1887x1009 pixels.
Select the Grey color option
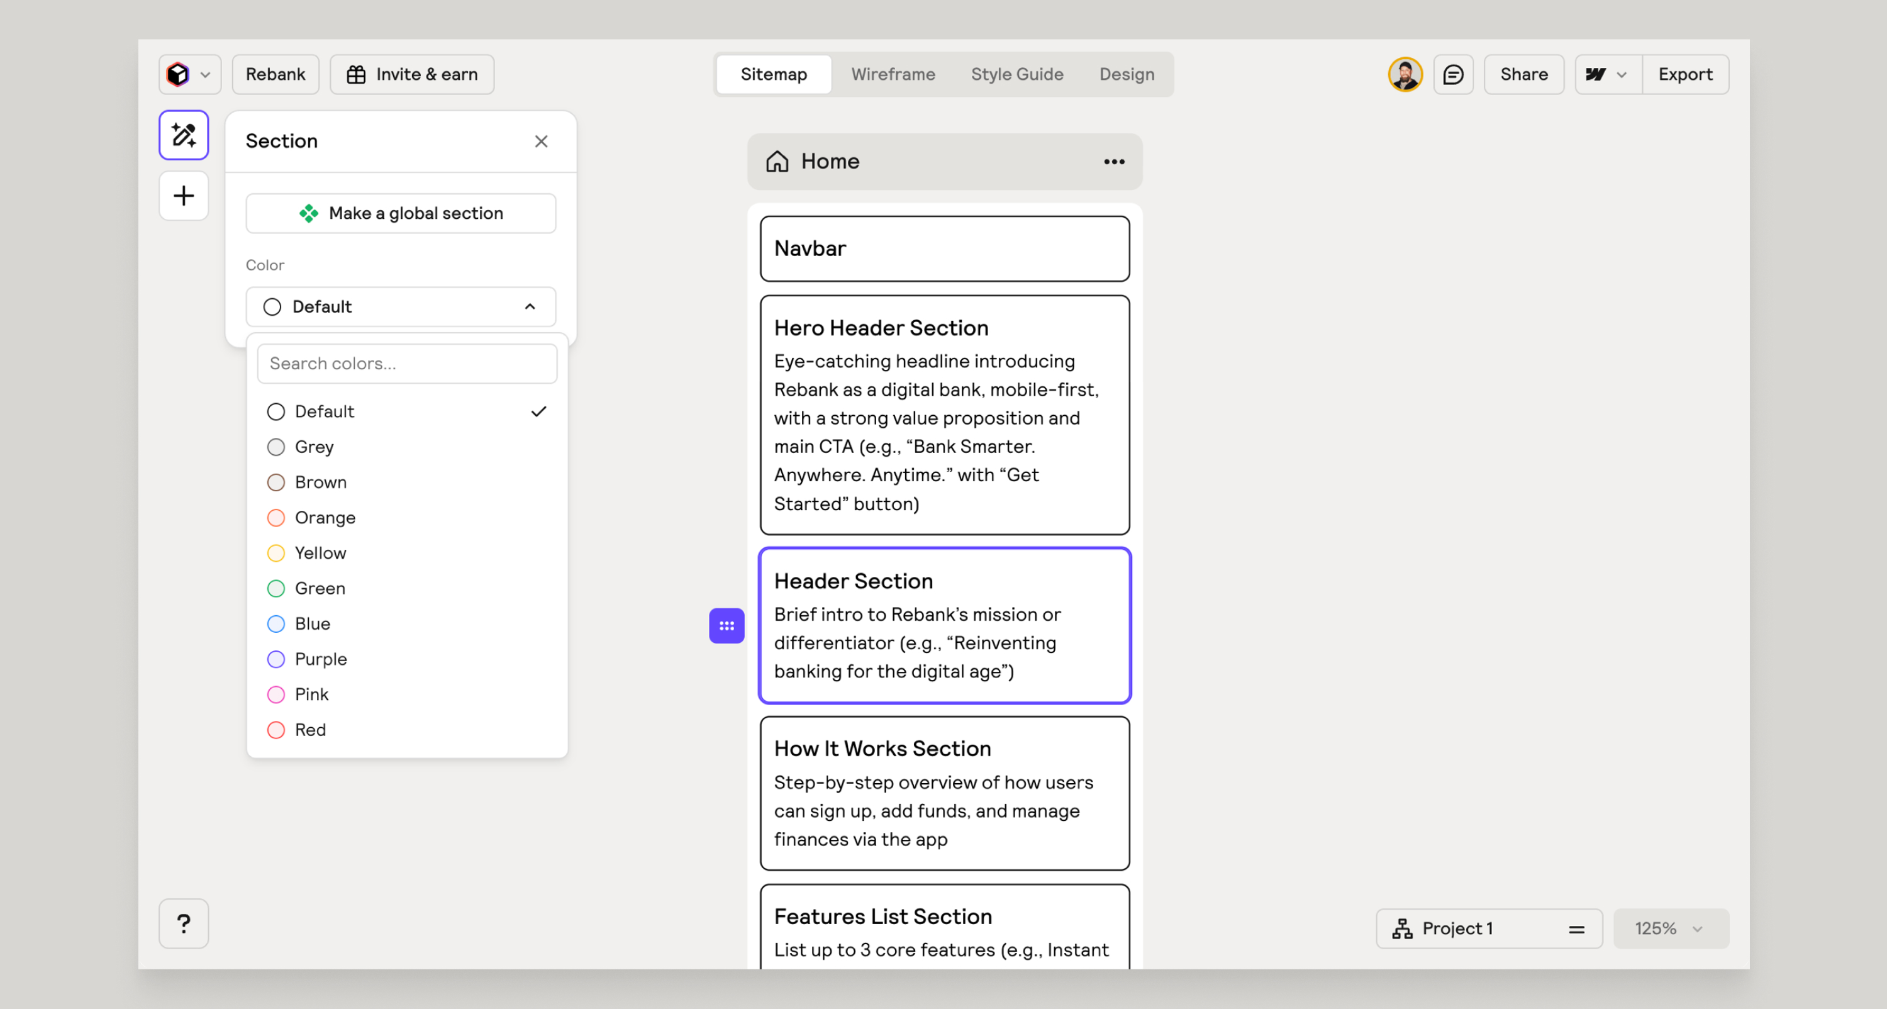314,447
